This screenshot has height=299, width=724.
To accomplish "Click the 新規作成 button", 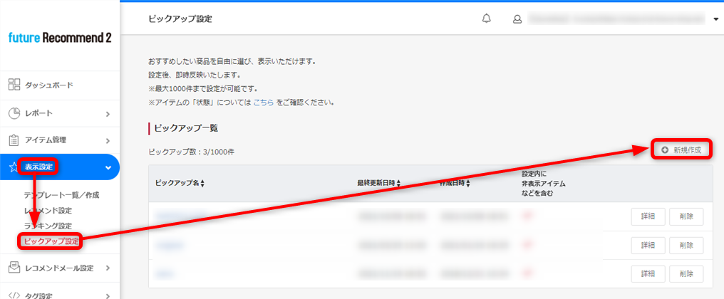I will 681,150.
